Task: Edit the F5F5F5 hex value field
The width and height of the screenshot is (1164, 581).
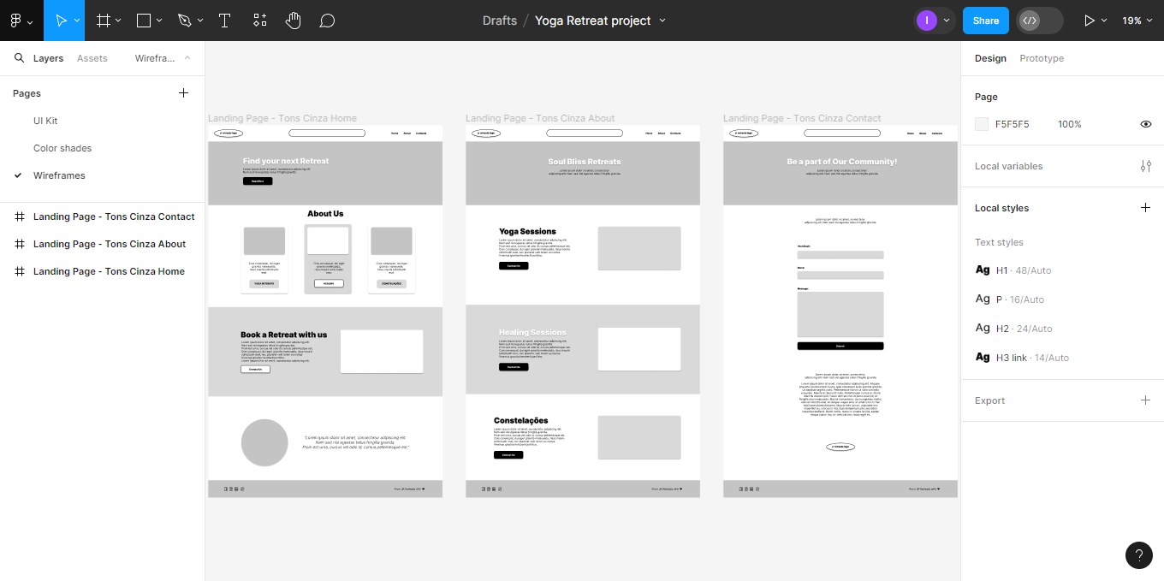Action: point(1012,124)
